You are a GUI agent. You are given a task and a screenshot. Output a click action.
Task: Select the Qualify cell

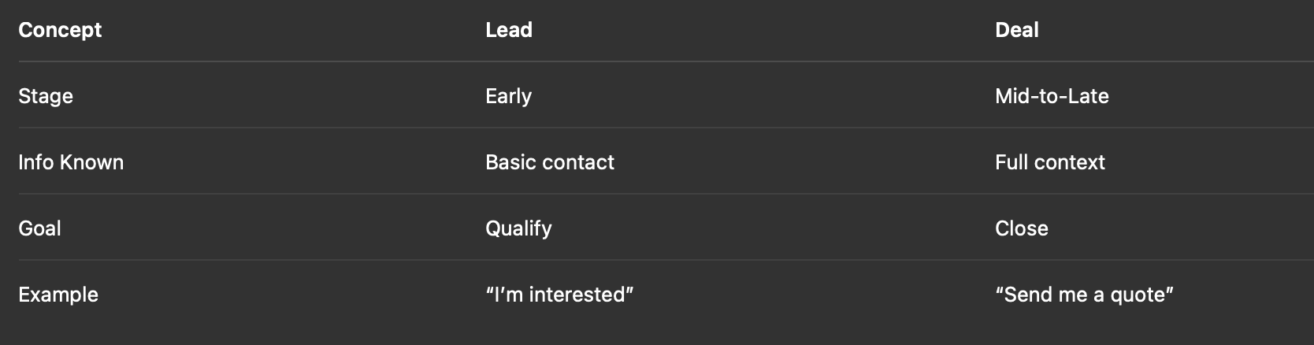pyautogui.click(x=518, y=228)
